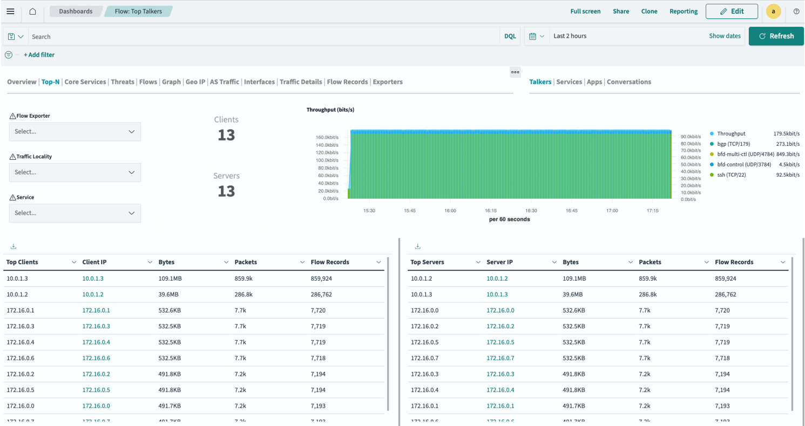Expand the Traffic Locality dropdown
The width and height of the screenshot is (805, 426).
tap(75, 173)
